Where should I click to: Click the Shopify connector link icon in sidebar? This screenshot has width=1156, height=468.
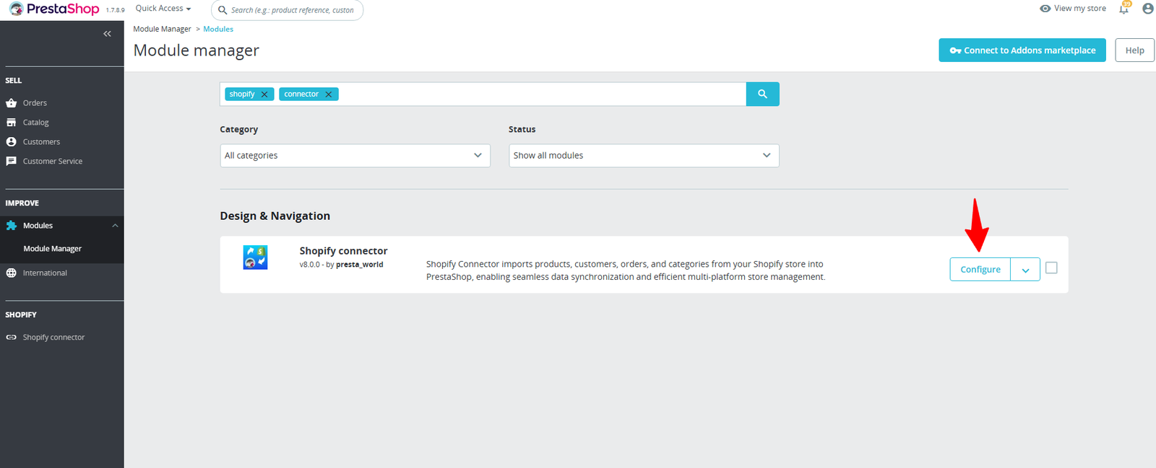point(11,337)
